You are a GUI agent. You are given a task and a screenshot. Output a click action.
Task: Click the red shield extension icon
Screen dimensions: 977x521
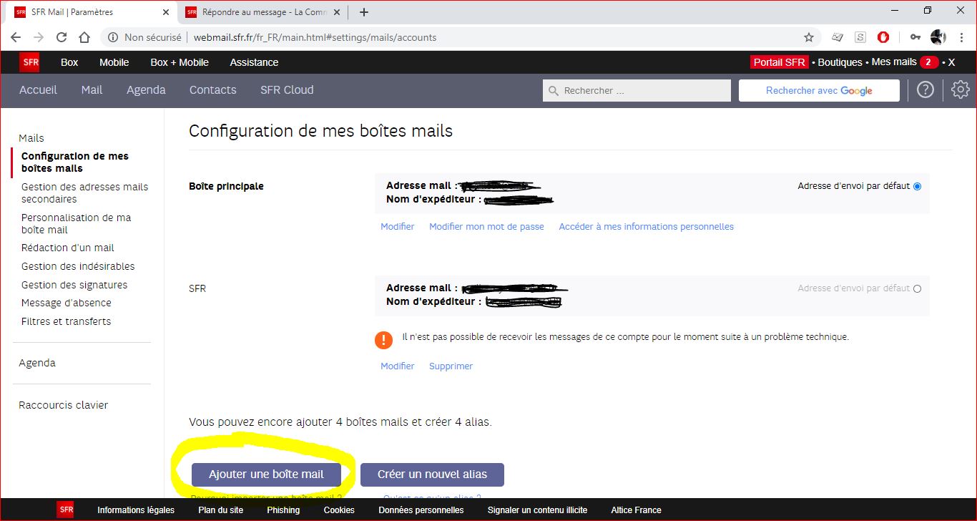883,37
